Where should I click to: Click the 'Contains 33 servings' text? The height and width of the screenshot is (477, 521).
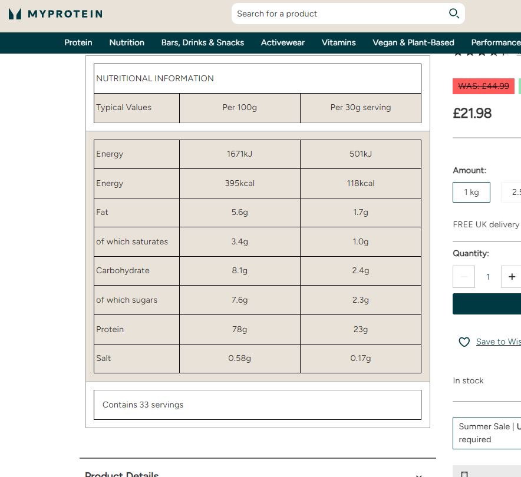point(143,405)
